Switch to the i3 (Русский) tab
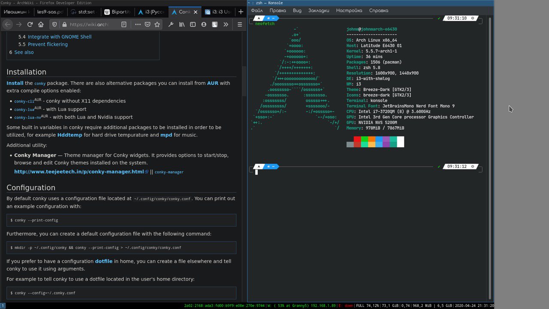This screenshot has height=309, width=549. 151,12
